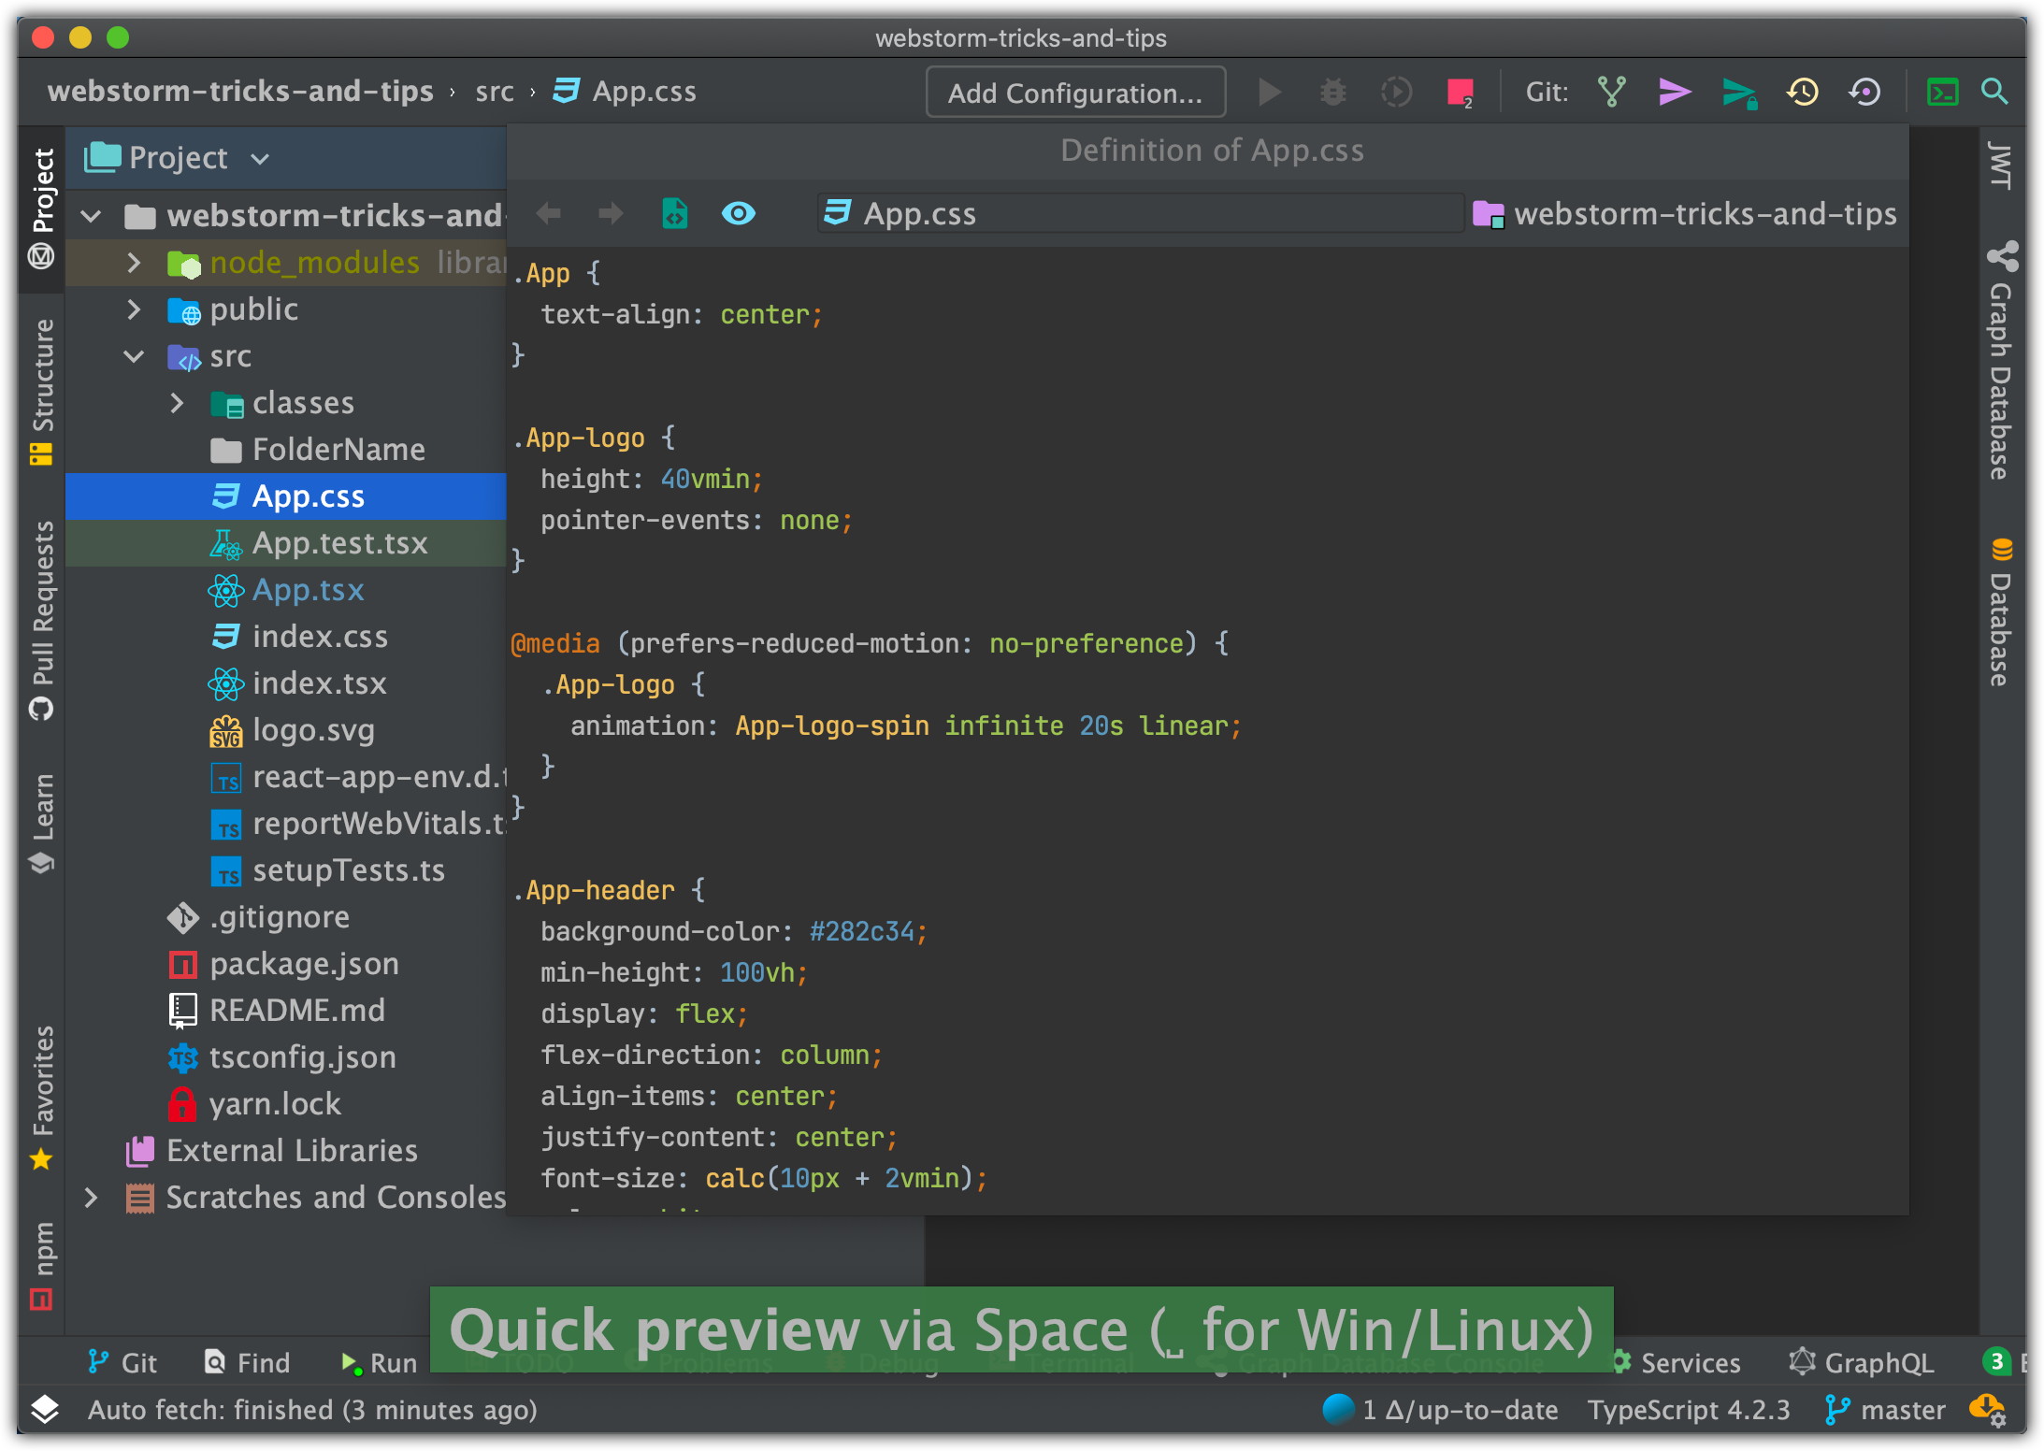Collapse the src folder
The image size is (2044, 1451).
pos(134,356)
